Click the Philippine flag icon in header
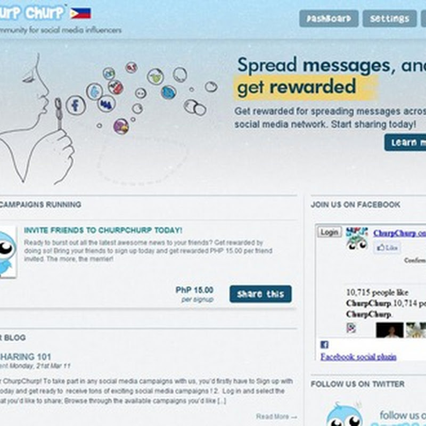Screen dimensions: 426x426 pyautogui.click(x=81, y=13)
